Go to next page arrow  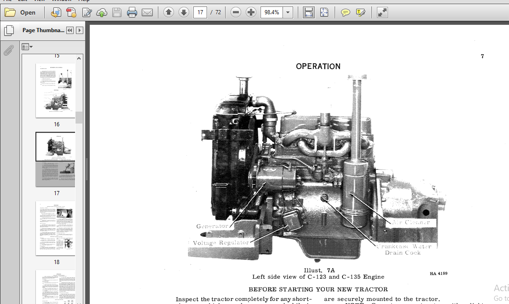[x=184, y=12]
